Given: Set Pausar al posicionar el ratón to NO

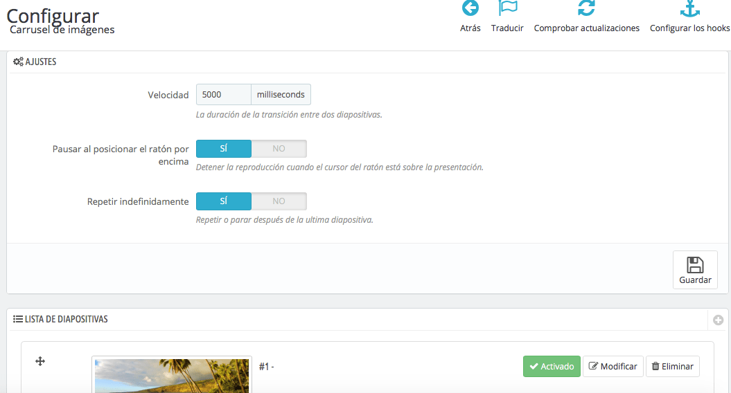Looking at the screenshot, I should coord(279,149).
